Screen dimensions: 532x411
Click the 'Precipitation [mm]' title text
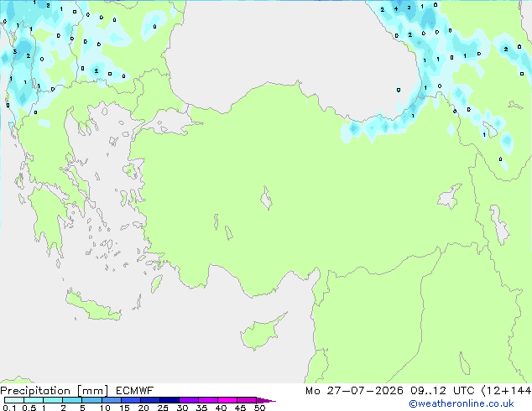pos(55,391)
